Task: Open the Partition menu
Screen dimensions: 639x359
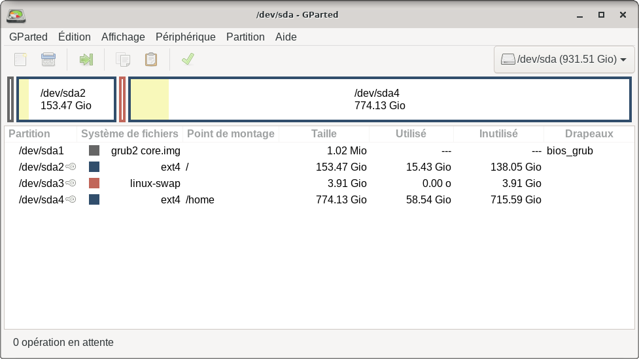Action: coord(245,37)
